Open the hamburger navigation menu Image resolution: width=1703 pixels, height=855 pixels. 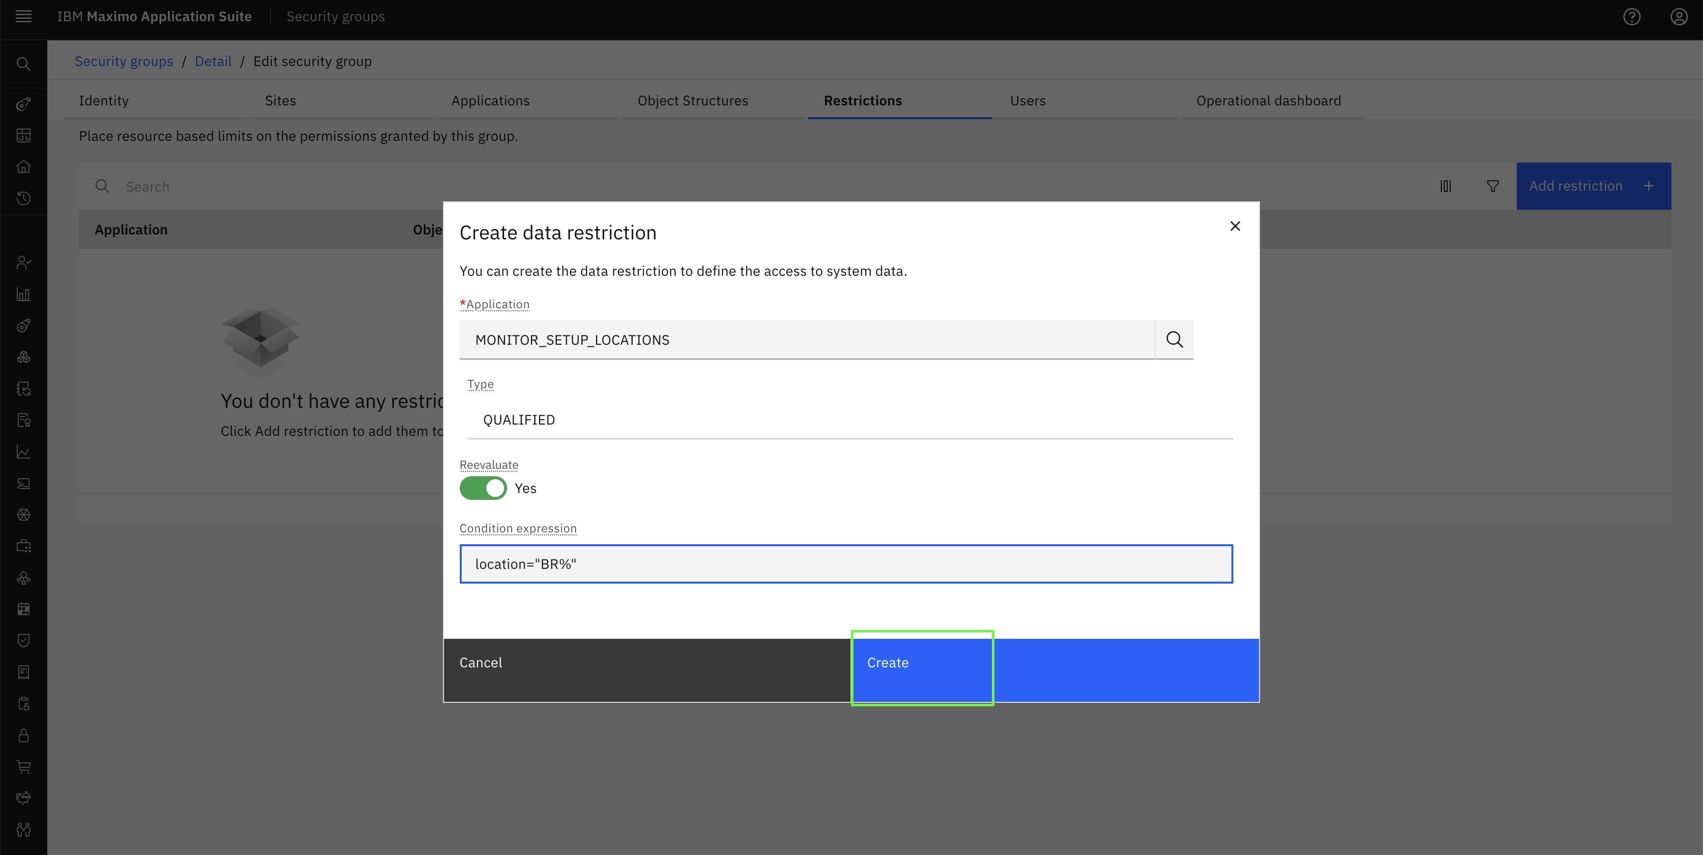pyautogui.click(x=23, y=17)
